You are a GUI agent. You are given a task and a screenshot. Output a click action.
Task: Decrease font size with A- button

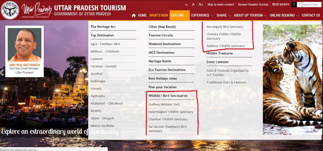(187, 5)
